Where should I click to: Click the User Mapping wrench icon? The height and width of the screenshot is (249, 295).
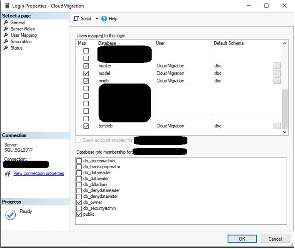coord(6,35)
